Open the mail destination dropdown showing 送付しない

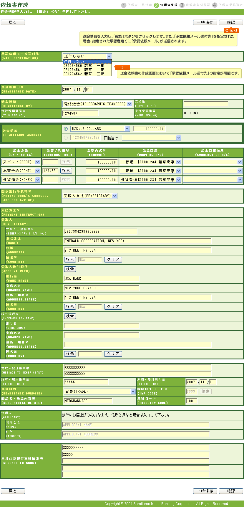87,56
